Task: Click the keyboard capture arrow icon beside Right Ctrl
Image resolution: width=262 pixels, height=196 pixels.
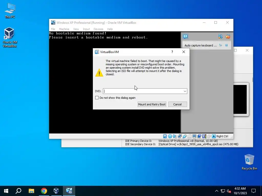Action: coord(214,136)
